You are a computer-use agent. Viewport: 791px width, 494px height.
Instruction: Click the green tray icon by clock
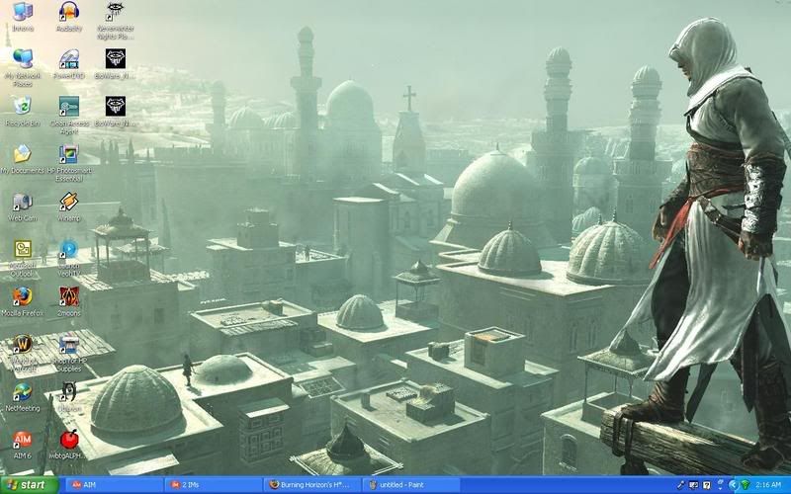click(746, 485)
